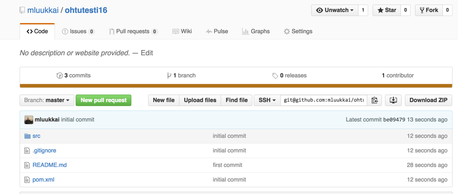Open the Unwatch dropdown button
458x194 pixels.
[x=335, y=10]
